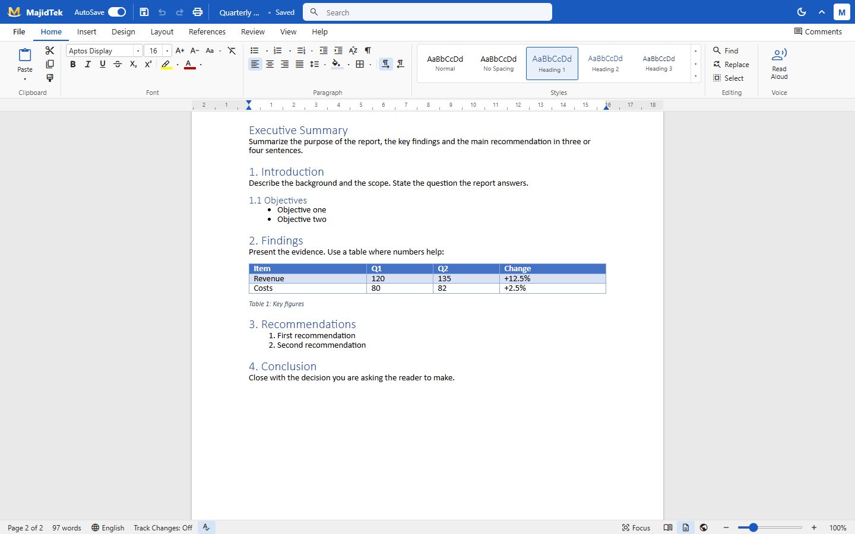The image size is (855, 534).
Task: Toggle Track Changes in status bar
Action: [x=163, y=527]
